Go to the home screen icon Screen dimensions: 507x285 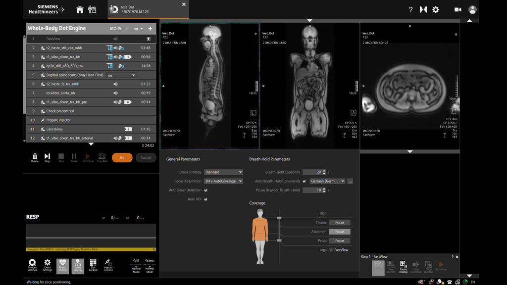[x=80, y=9]
